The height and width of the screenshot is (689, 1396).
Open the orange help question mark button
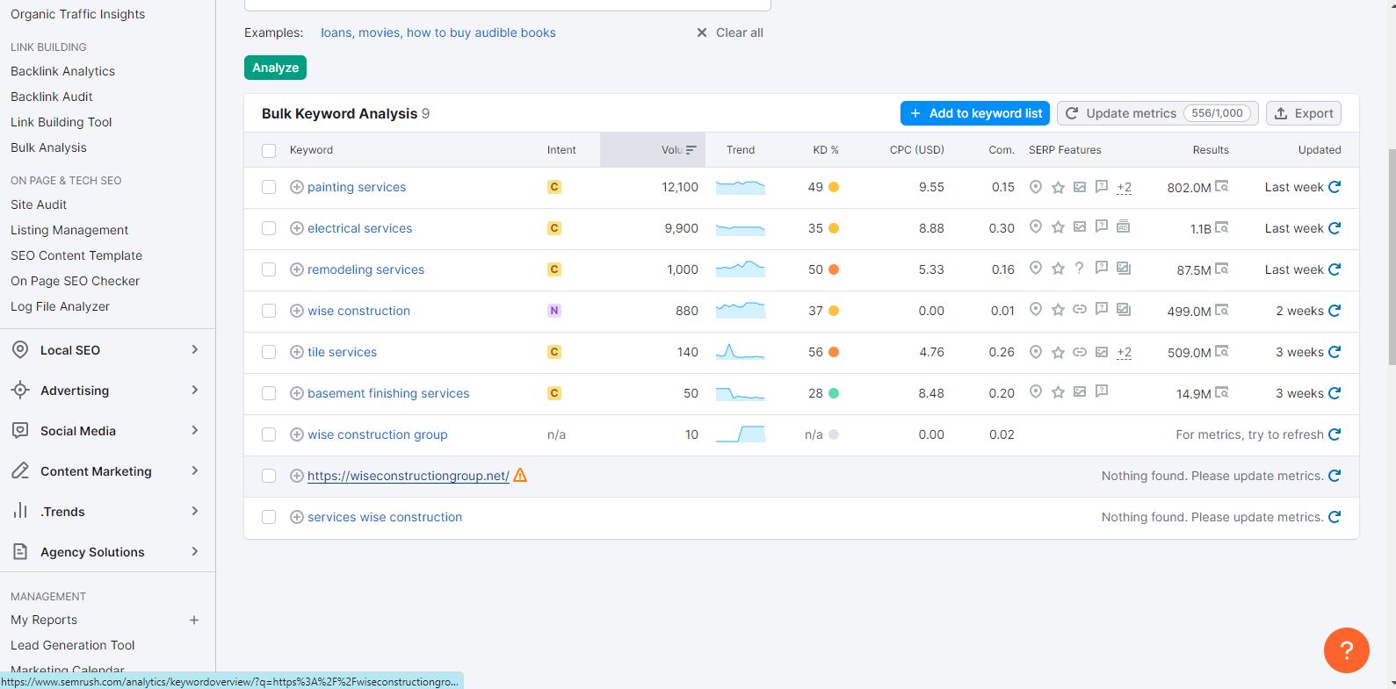(1346, 650)
